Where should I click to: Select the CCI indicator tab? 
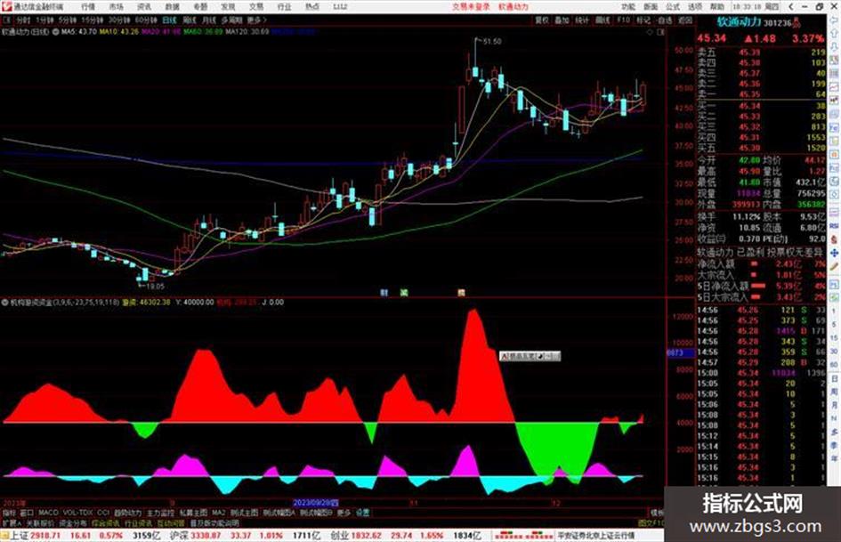click(x=103, y=513)
